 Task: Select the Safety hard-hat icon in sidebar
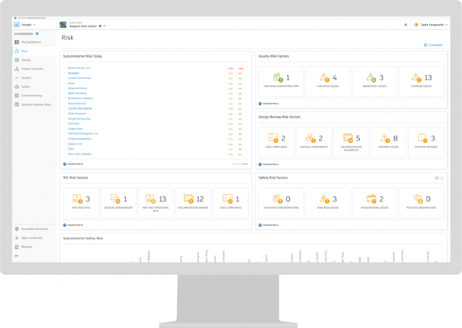point(17,87)
